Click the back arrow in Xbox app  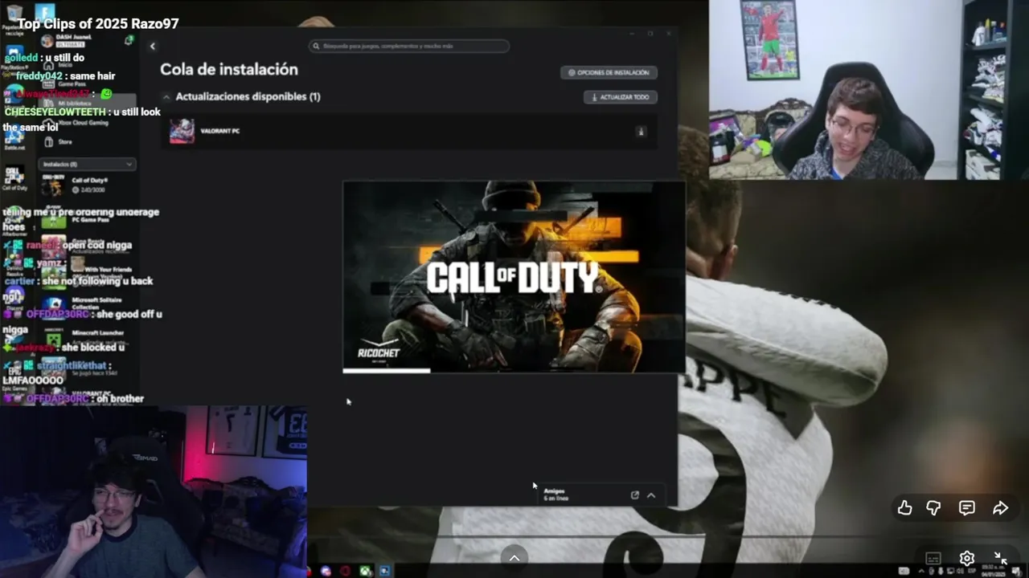click(x=153, y=47)
